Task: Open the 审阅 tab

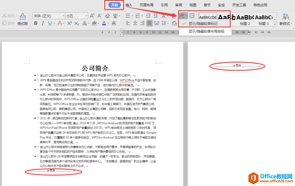Action: pos(179,5)
